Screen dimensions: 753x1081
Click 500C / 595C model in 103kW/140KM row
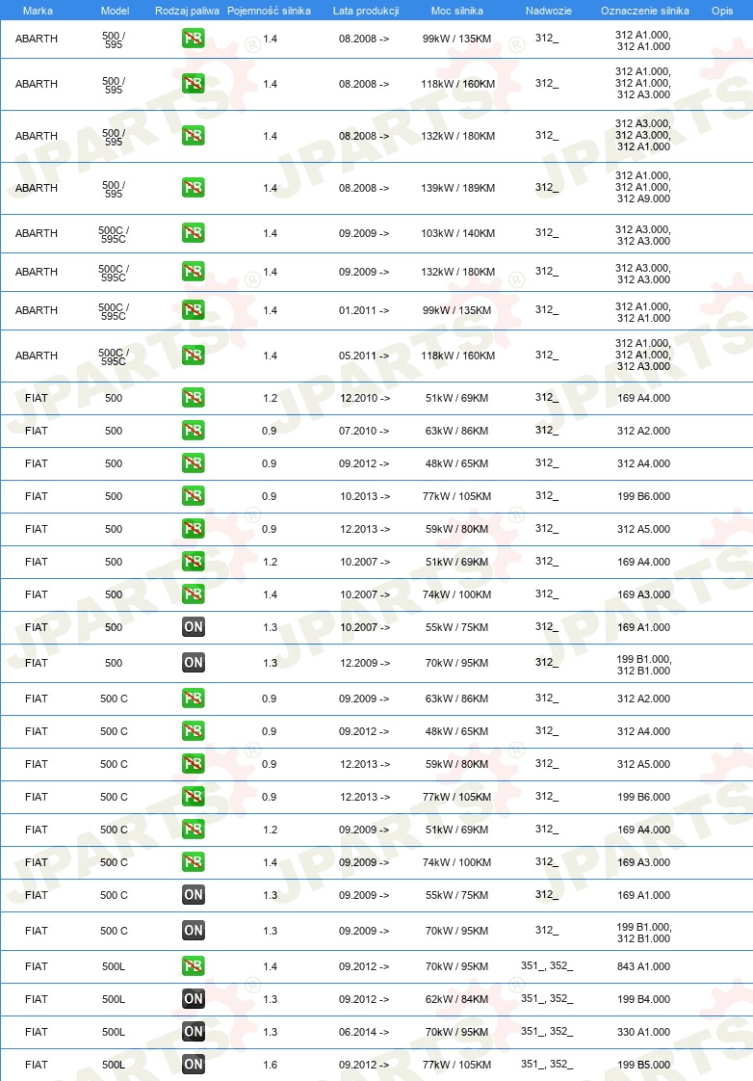tap(114, 234)
